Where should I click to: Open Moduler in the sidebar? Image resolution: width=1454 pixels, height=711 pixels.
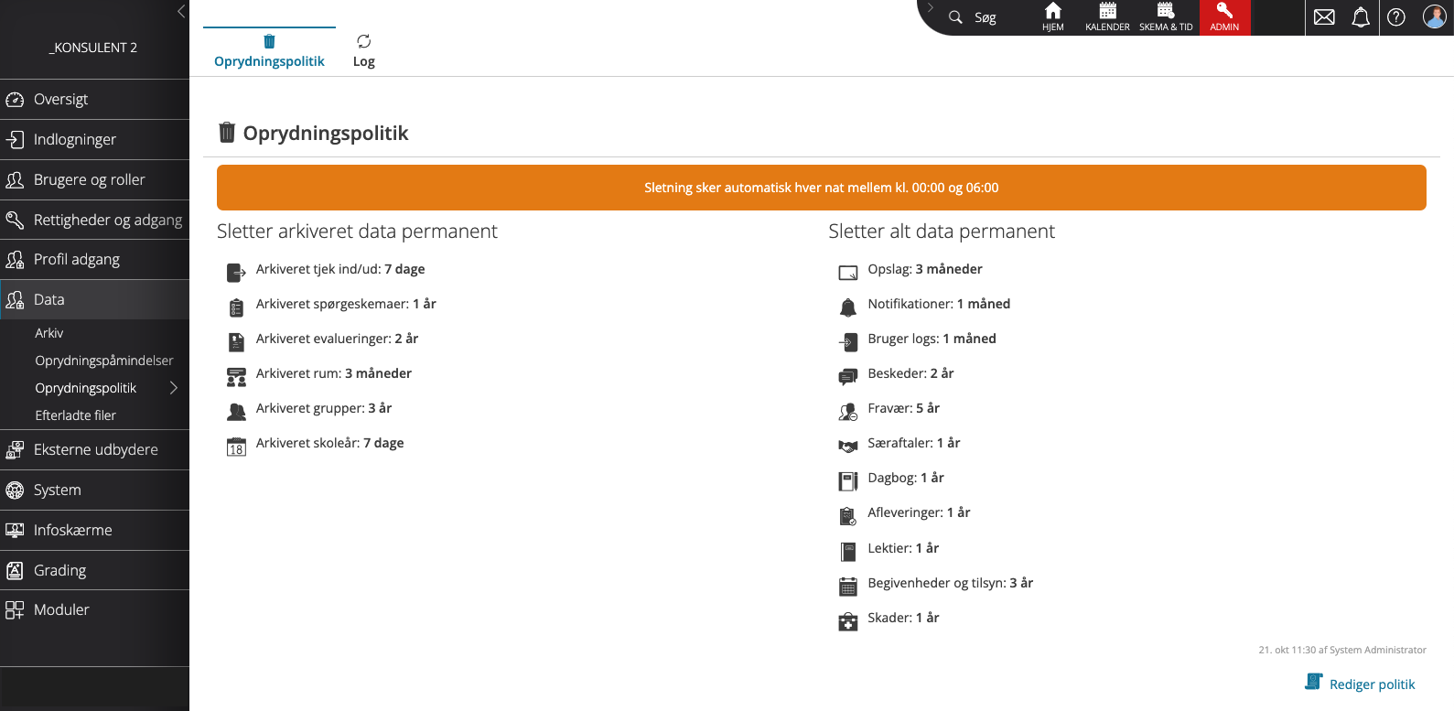point(94,609)
